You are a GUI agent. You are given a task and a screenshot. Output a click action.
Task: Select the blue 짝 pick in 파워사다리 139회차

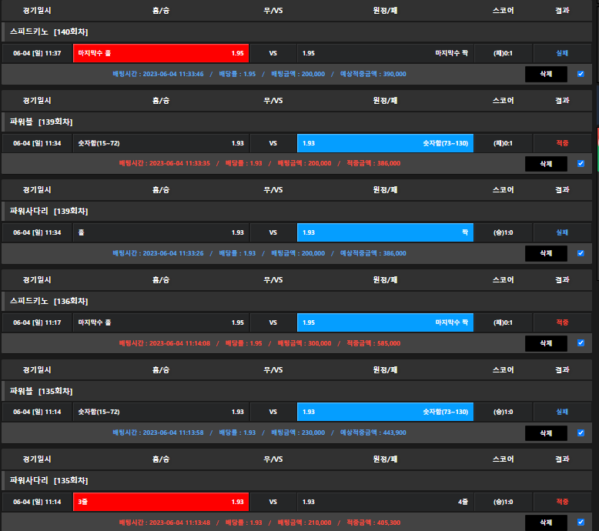pos(385,232)
